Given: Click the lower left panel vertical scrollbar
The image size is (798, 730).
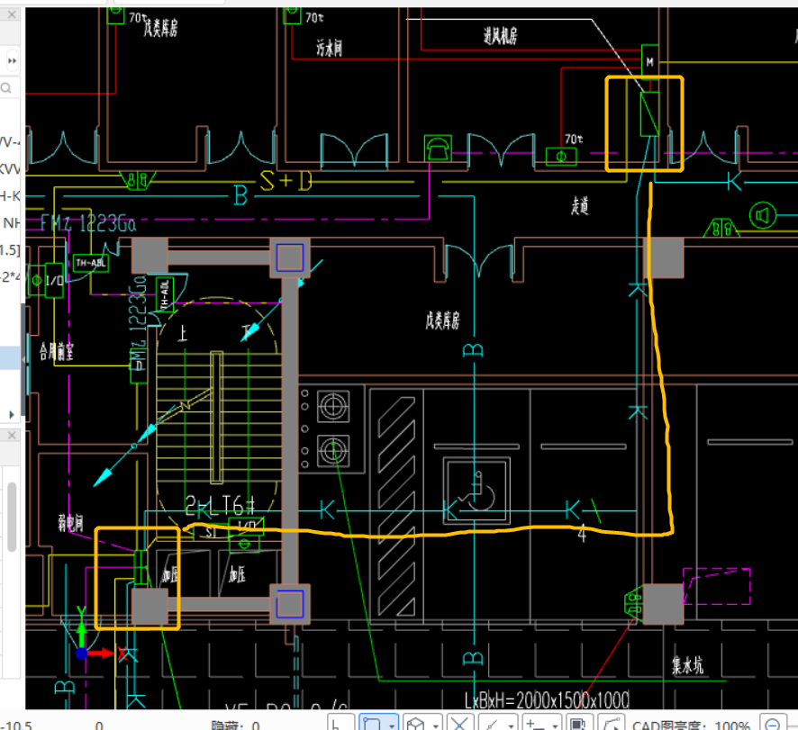Looking at the screenshot, I should coord(12,517).
